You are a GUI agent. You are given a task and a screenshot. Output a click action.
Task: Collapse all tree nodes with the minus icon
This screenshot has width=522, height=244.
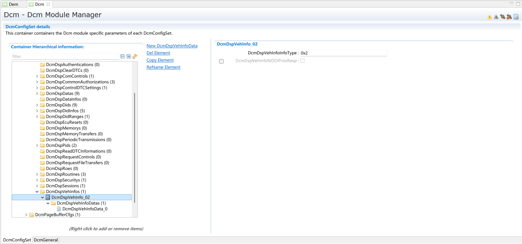[123, 57]
